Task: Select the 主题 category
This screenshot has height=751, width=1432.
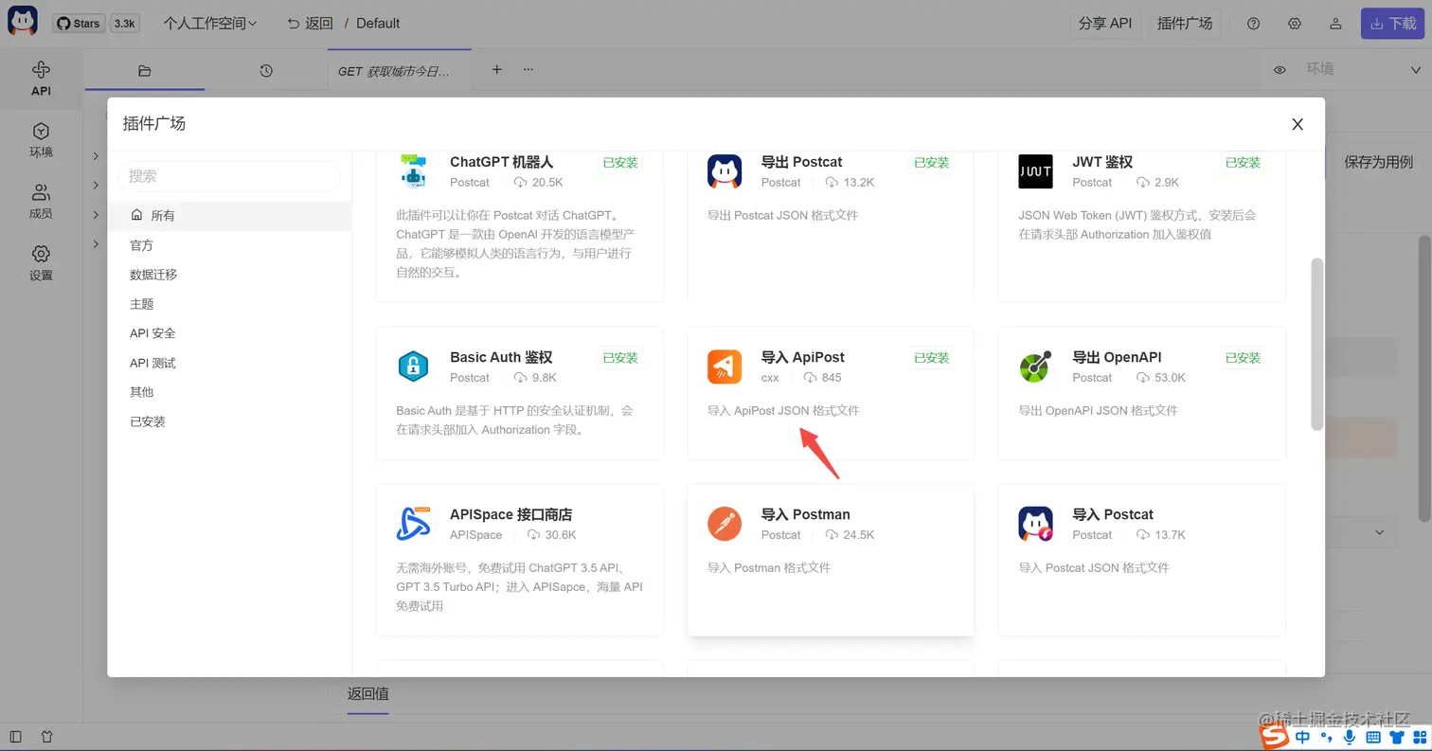Action: tap(229, 304)
